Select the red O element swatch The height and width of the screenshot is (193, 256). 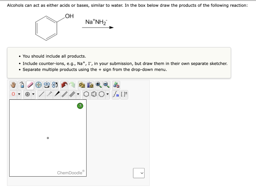coord(13,95)
